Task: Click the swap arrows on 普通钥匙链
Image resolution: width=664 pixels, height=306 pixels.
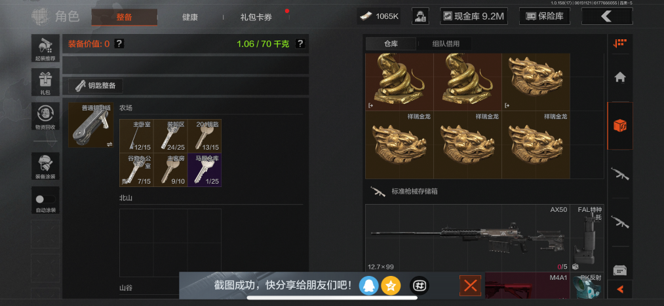Action: click(109, 144)
